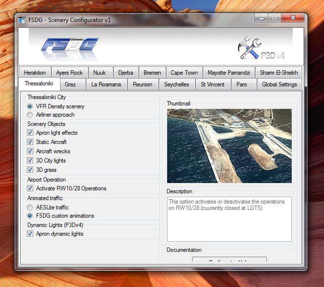Open the Global Settings tab
Viewport: 324px width, 287px height.
pos(279,84)
